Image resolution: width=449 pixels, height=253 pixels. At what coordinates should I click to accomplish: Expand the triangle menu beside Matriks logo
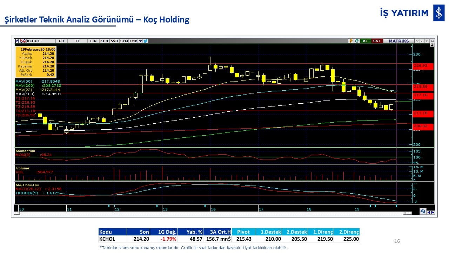417,41
